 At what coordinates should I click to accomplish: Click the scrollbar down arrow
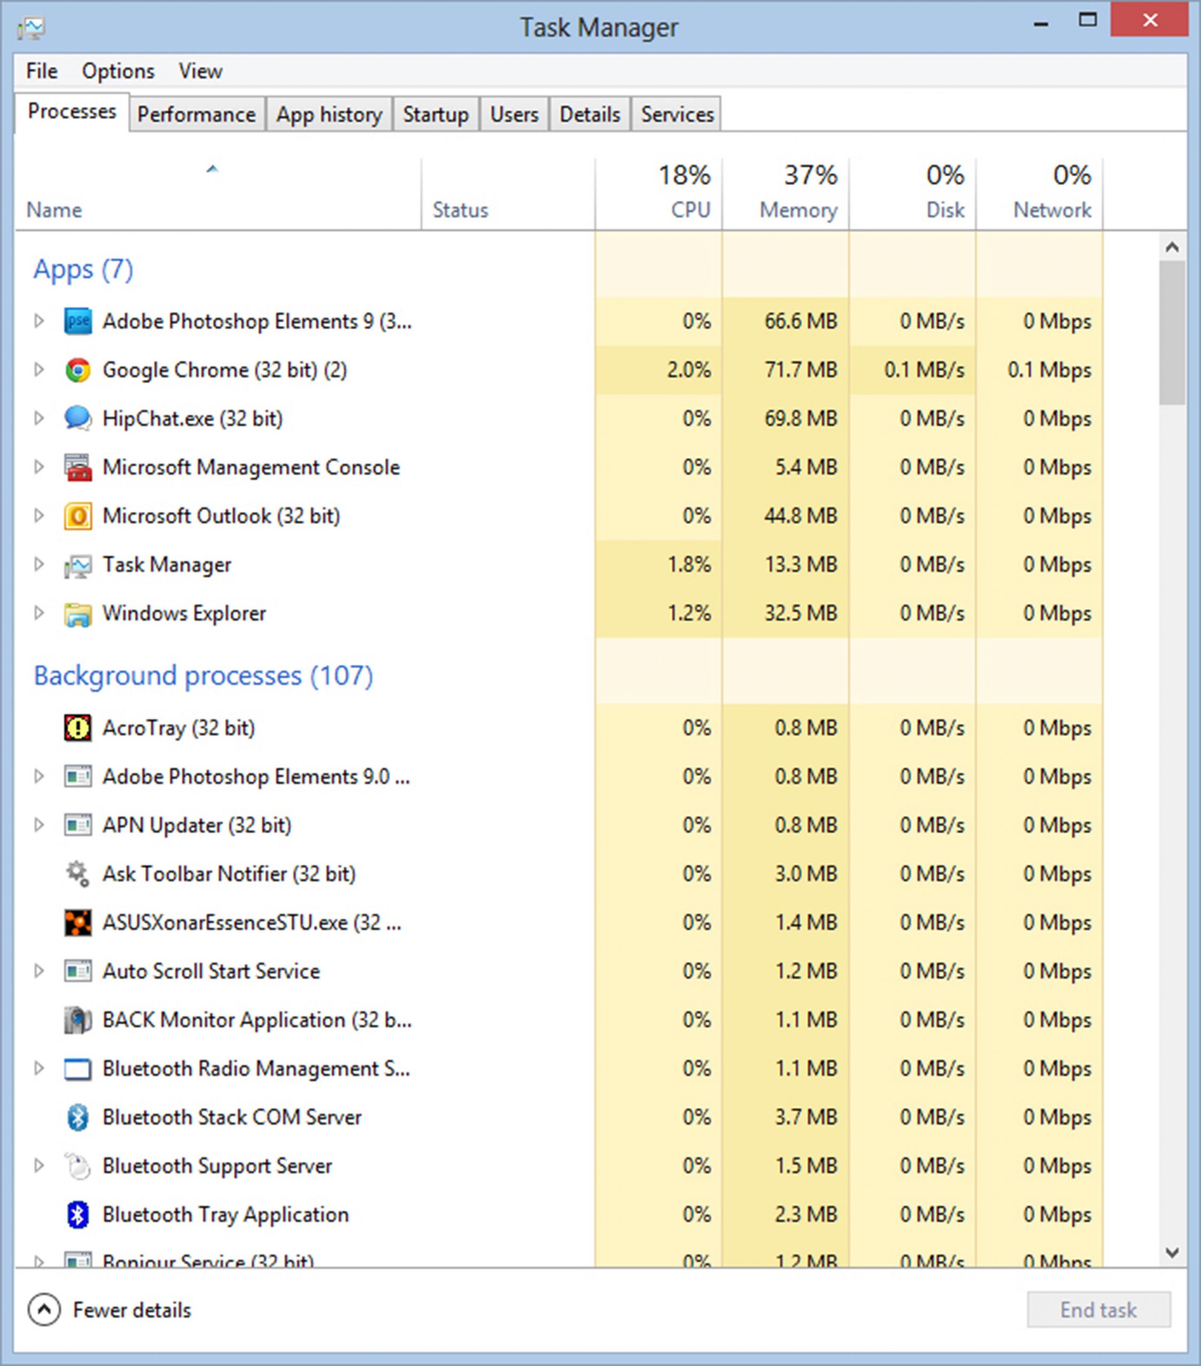pos(1172,1252)
